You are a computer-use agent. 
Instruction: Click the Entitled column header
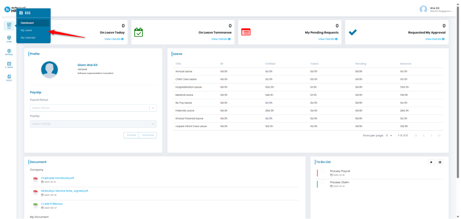point(270,64)
